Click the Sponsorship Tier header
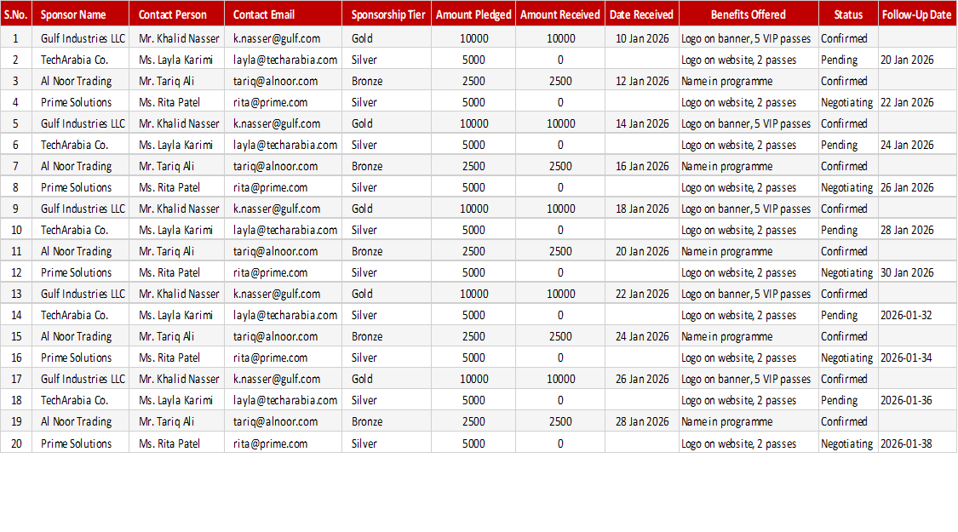Screen dimensions: 958x532 click(388, 14)
